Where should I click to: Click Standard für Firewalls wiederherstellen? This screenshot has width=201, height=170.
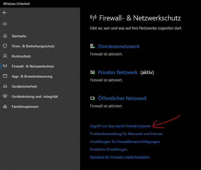(120, 157)
